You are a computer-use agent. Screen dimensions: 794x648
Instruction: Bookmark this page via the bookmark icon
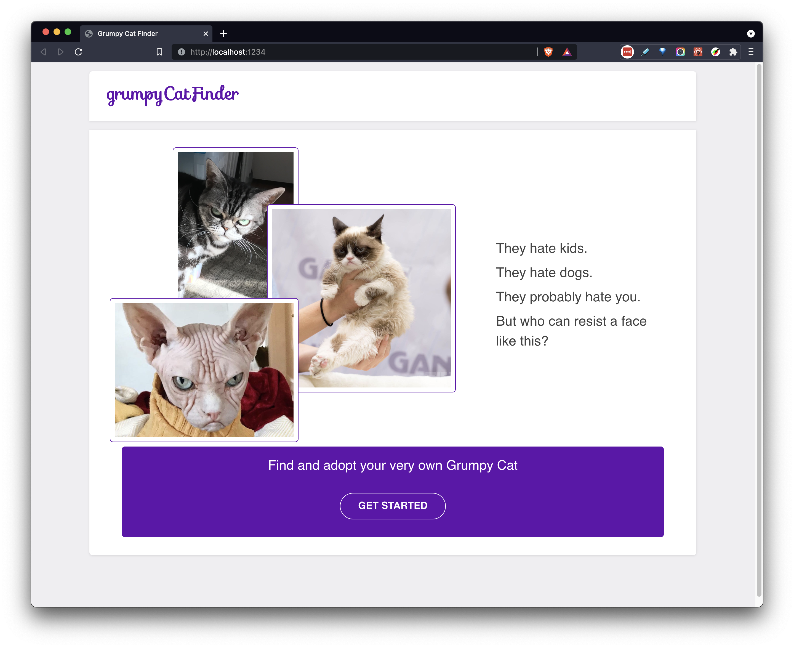click(x=160, y=52)
